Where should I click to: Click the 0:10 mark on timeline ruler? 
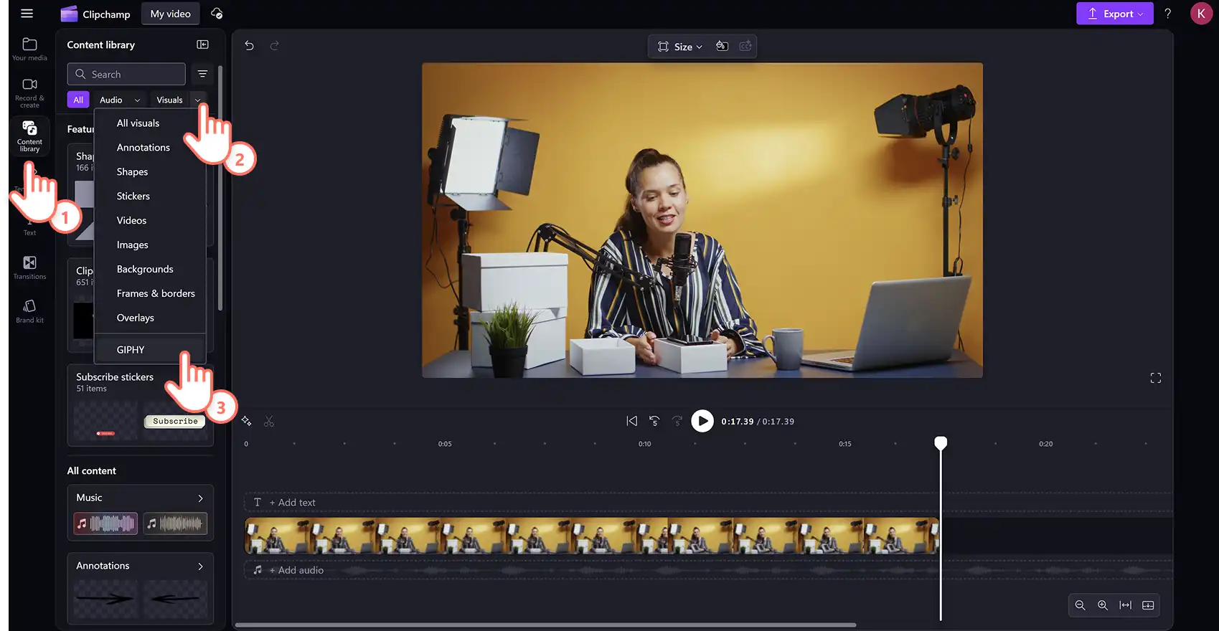[x=645, y=444]
